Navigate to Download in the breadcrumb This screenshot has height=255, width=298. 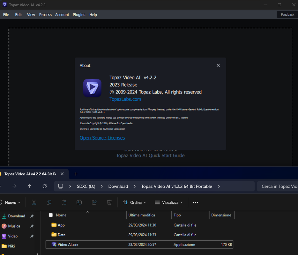118,186
